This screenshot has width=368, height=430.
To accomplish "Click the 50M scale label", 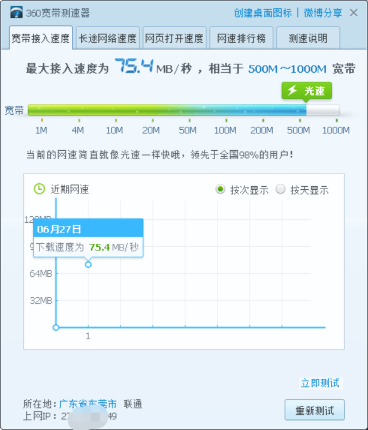I will pos(188,130).
